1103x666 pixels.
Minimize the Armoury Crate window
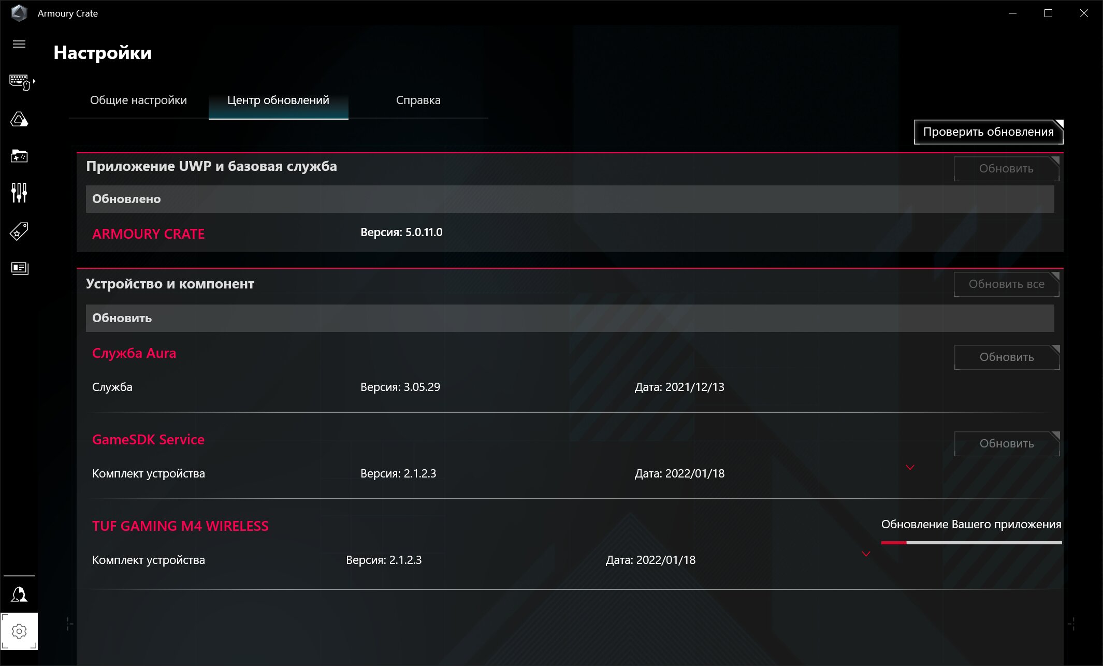coord(1012,13)
